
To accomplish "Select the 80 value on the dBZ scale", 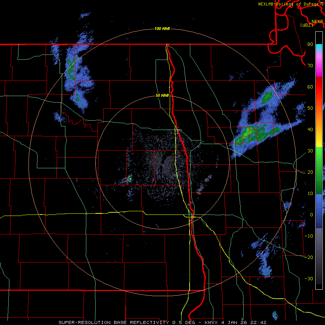I will pos(310,44).
